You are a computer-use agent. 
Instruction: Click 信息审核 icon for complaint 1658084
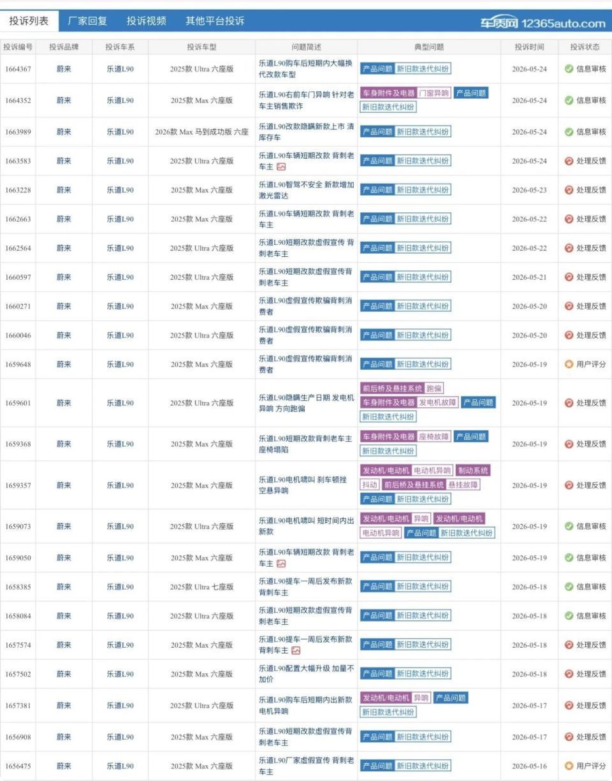tap(569, 616)
